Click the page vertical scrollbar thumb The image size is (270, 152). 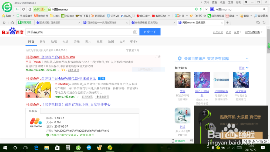coord(268,41)
